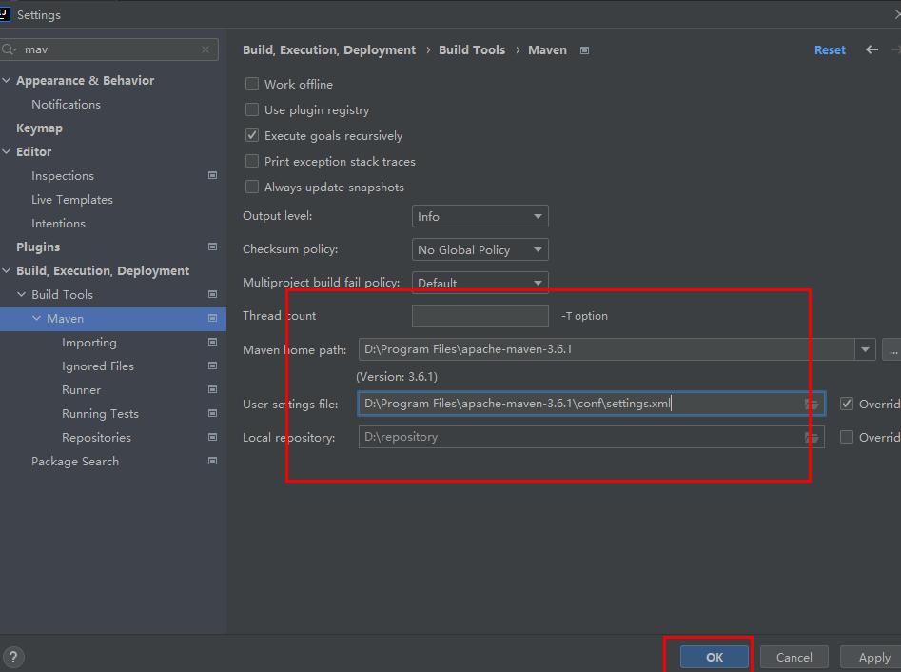Viewport: 901px width, 672px height.
Task: Click Build Tools breadcrumb
Action: point(472,50)
